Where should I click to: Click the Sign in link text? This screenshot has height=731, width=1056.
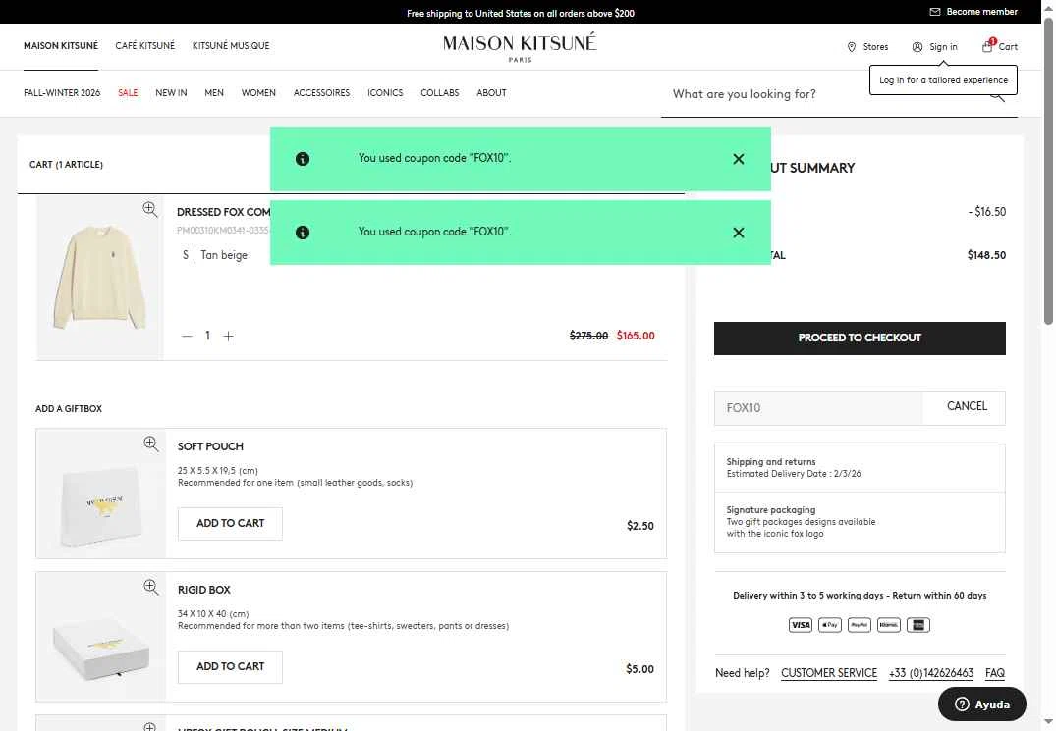point(943,47)
